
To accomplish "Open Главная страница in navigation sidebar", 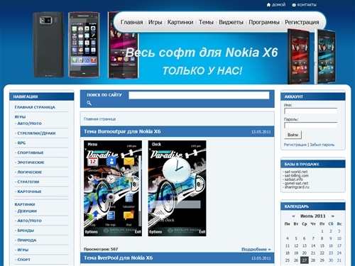I will tap(35, 107).
